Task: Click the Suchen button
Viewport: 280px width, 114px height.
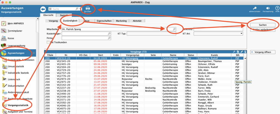Action: [262, 25]
